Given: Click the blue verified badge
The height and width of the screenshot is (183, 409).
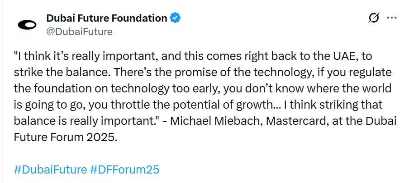Looking at the screenshot, I should [x=176, y=18].
